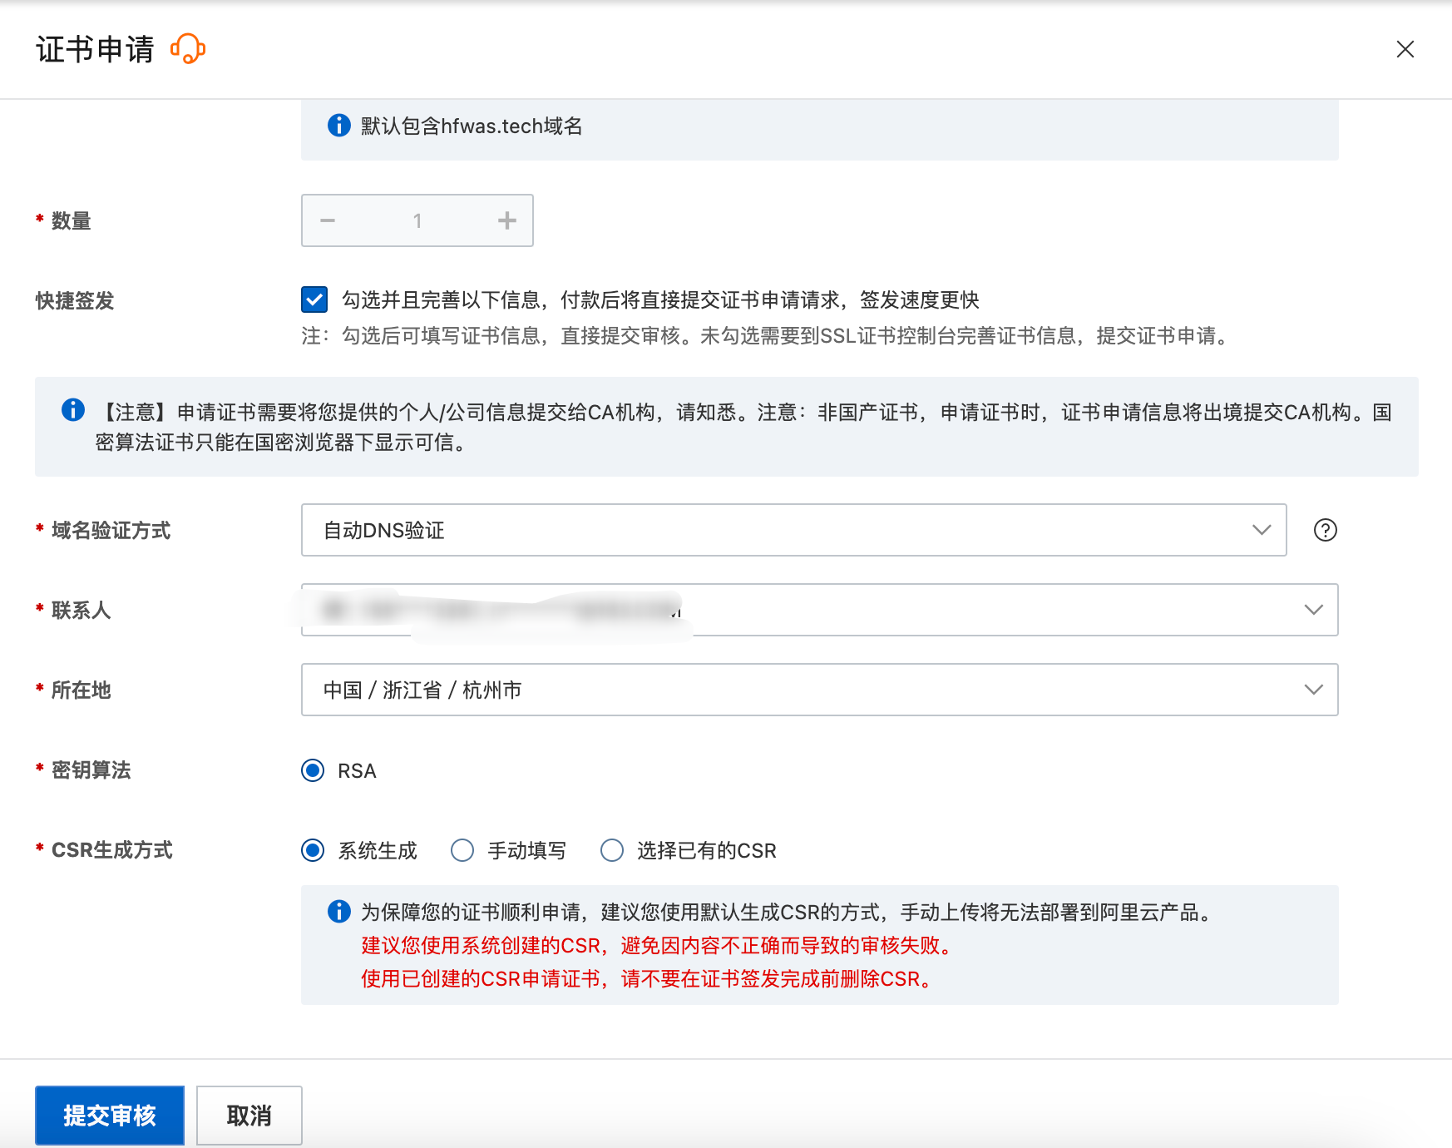Decrease quantity with the minus button
Viewport: 1452px width, 1148px height.
328,220
